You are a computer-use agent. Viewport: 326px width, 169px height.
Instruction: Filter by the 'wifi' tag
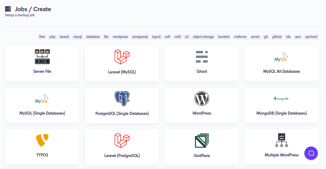point(168,37)
